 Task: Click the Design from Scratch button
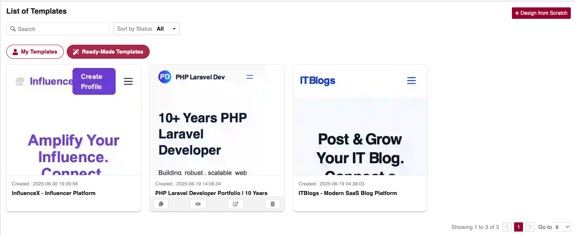[x=541, y=13]
